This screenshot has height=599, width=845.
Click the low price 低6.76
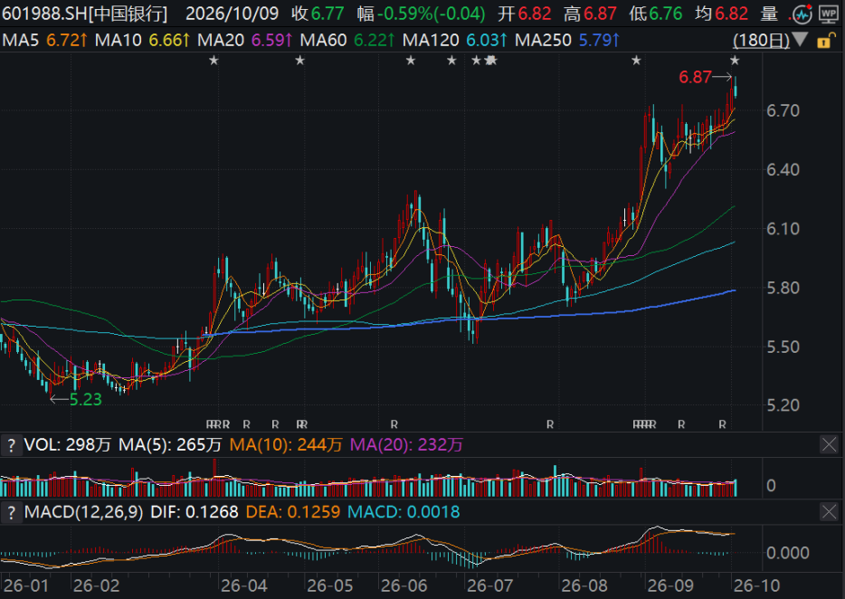tap(655, 14)
